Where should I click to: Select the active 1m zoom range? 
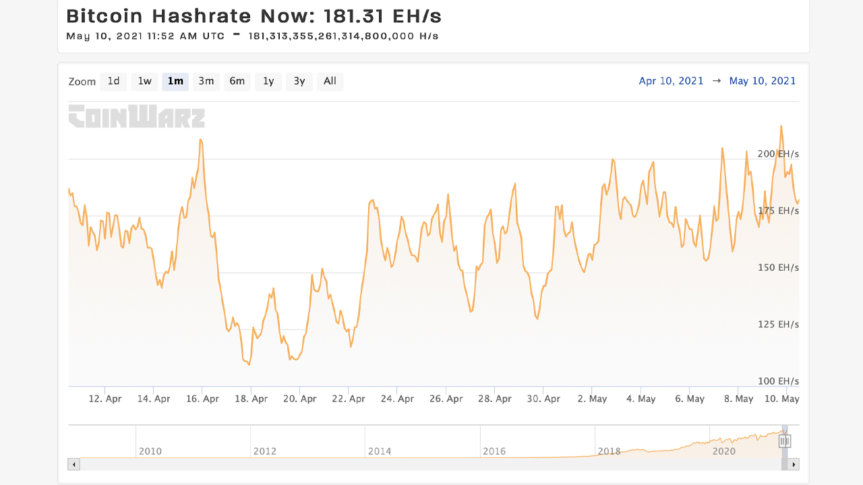coord(175,82)
